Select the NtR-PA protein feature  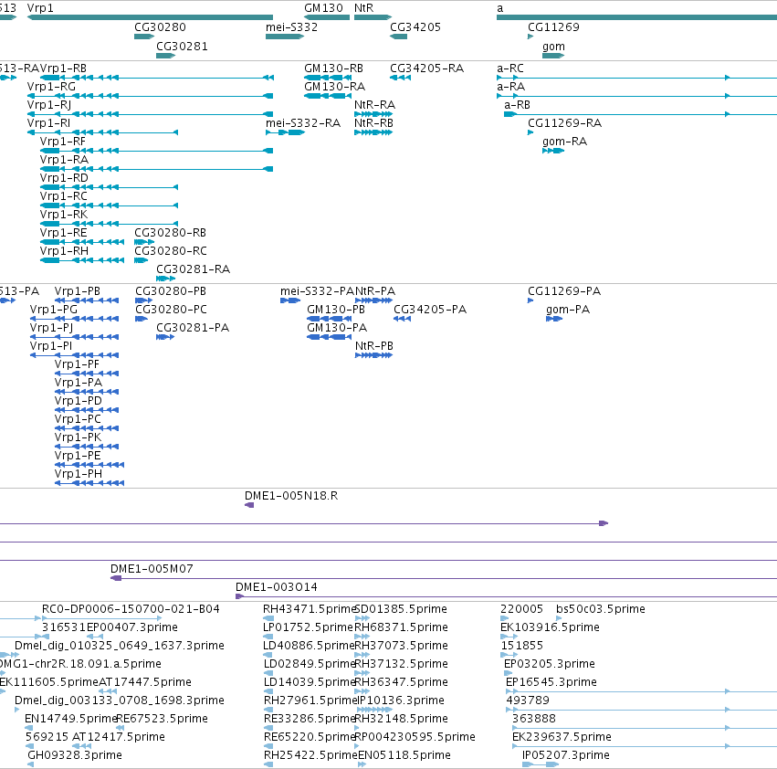tap(373, 300)
